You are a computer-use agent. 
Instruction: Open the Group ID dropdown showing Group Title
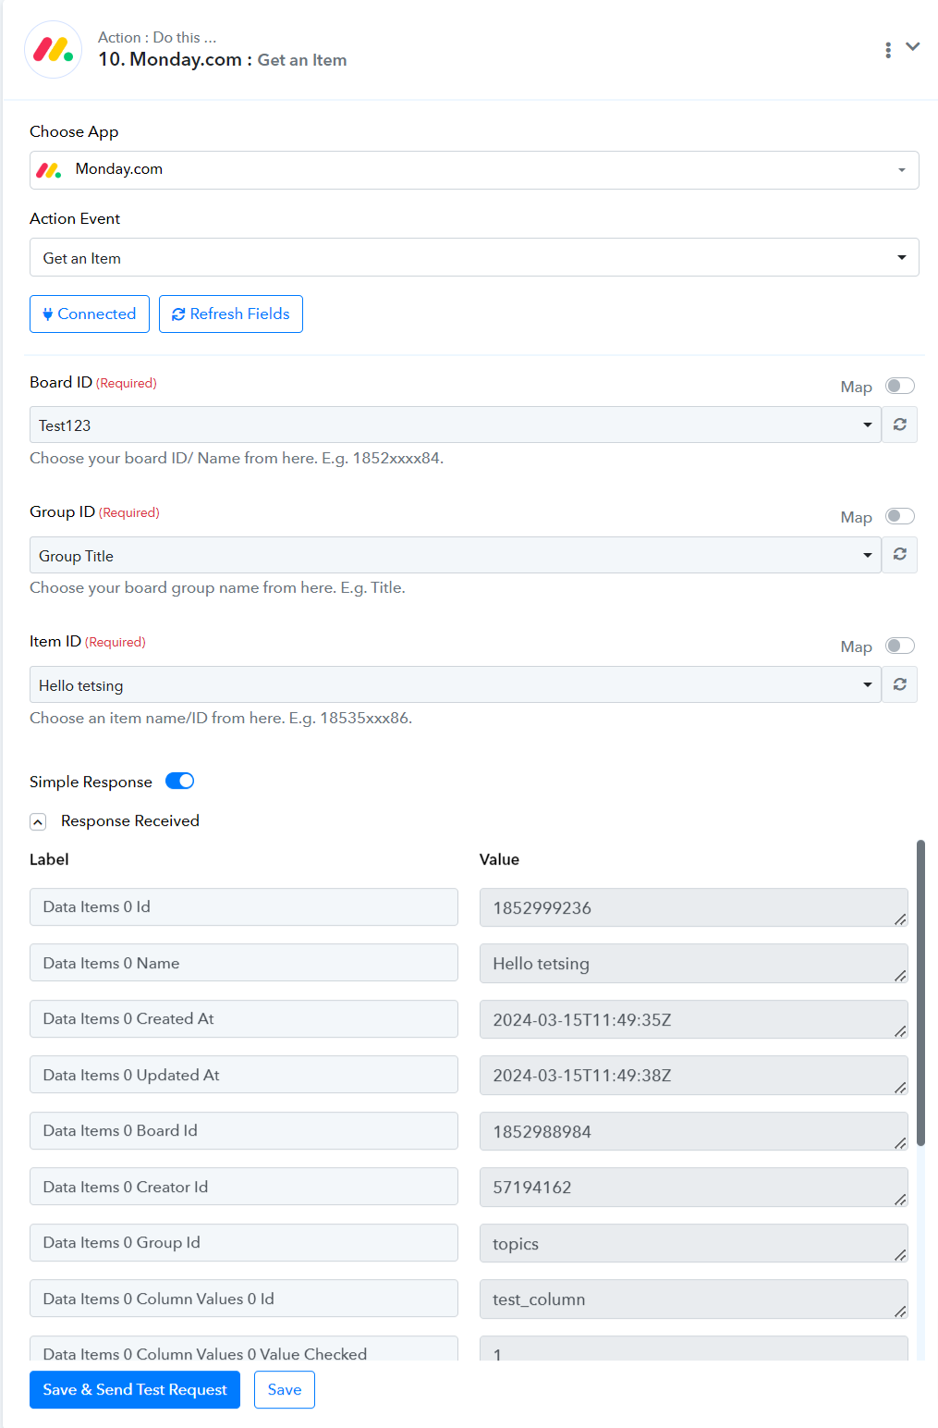[456, 555]
